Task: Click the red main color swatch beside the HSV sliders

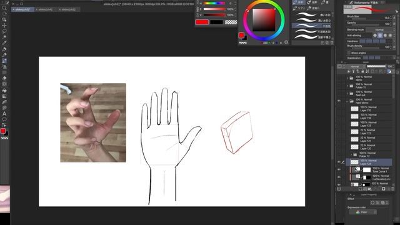Action: click(x=202, y=22)
